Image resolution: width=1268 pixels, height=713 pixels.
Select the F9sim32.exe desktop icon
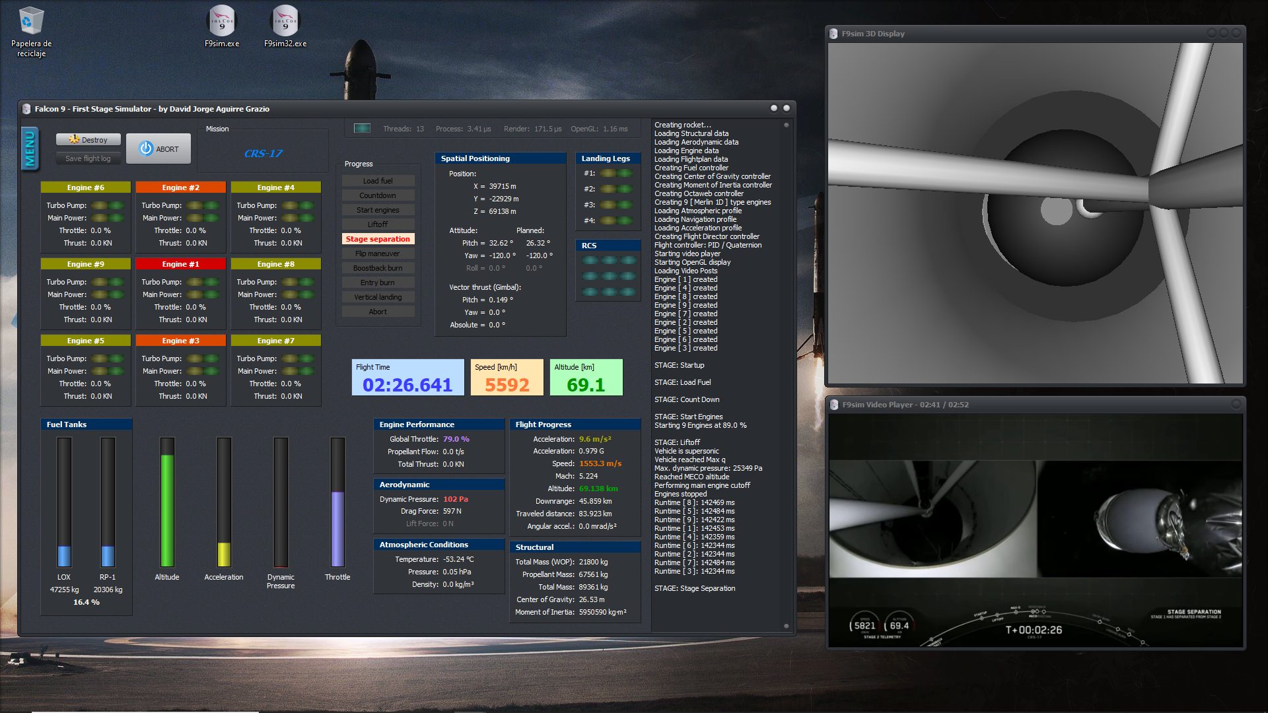tap(285, 26)
